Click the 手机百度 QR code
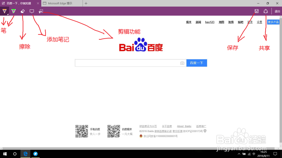Screen dimensions: 282x158 point(82,131)
